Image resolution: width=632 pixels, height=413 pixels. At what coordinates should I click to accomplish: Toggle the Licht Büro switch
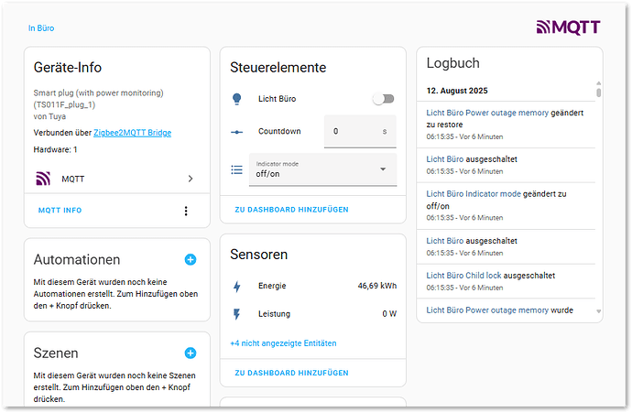(383, 99)
